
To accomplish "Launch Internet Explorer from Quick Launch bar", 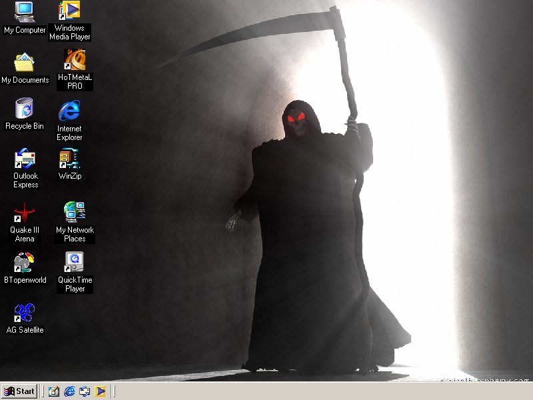I will point(69,391).
